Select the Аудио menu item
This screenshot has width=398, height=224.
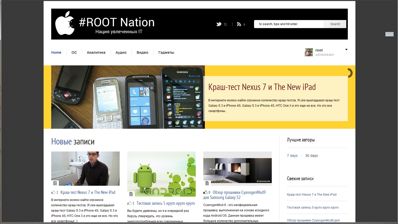click(121, 52)
